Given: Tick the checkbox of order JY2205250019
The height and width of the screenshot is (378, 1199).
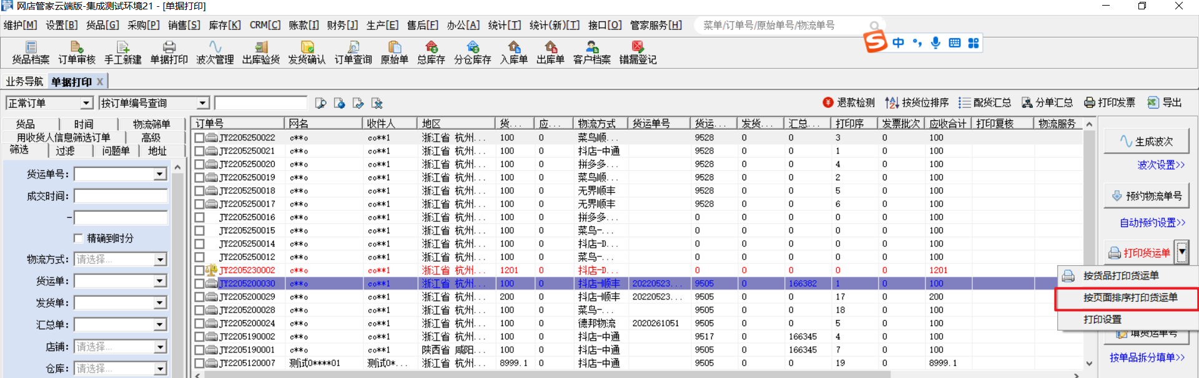Looking at the screenshot, I should pos(199,177).
